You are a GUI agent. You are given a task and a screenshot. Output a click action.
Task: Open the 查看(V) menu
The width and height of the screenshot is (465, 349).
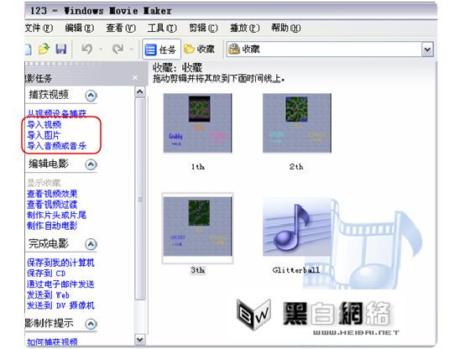coord(121,29)
